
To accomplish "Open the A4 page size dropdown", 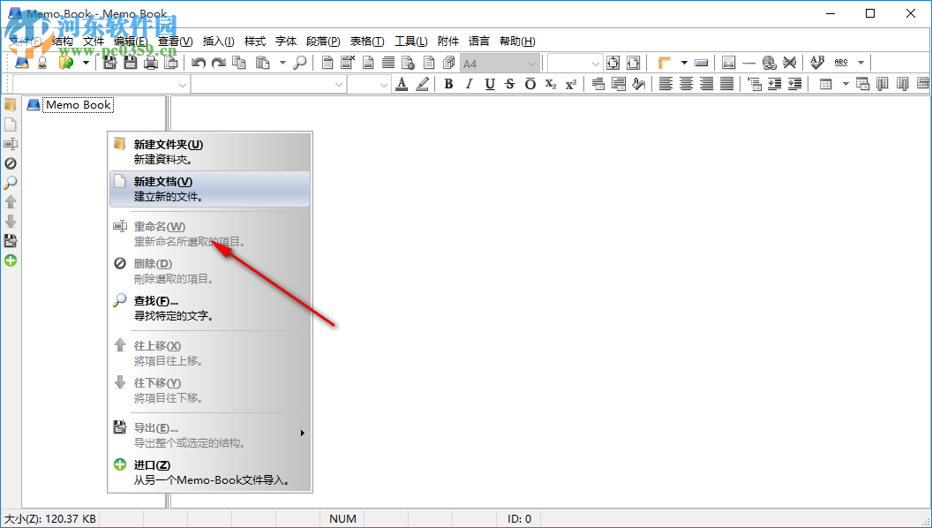I will [500, 63].
